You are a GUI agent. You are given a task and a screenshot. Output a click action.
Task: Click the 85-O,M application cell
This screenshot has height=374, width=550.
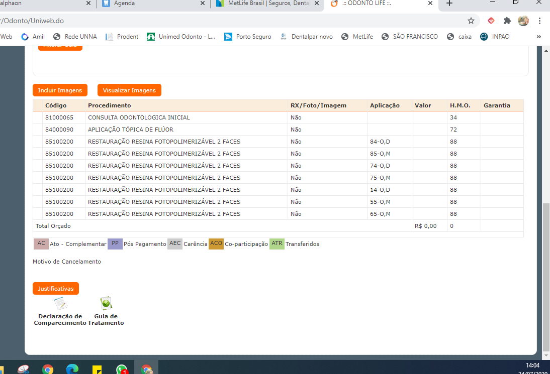(389, 154)
